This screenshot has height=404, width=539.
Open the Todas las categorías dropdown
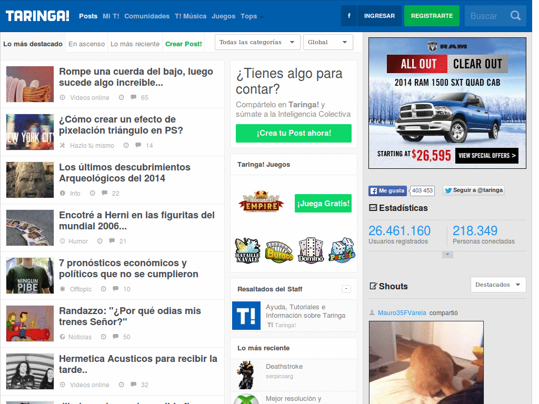[257, 42]
